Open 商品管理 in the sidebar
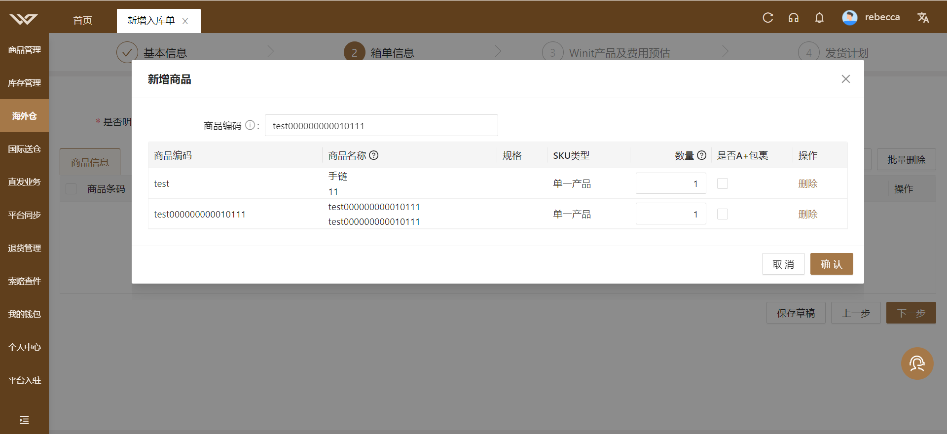This screenshot has height=434, width=947. [24, 50]
